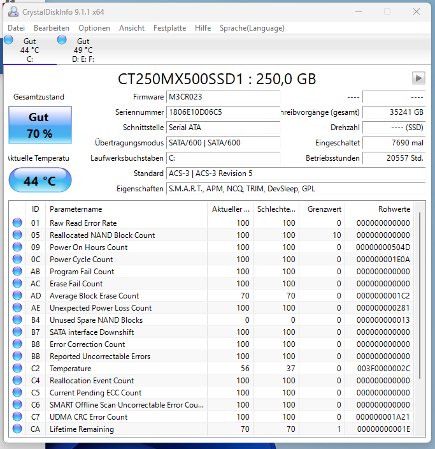Click the Aktueller column header
The image size is (435, 449).
pyautogui.click(x=230, y=209)
